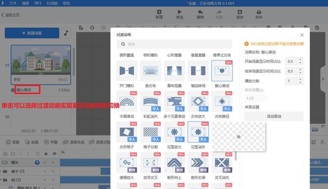Viewport: 328px width, 189px height.
Task: Expand the 椅子-[2] folder row
Action: pos(1,172)
